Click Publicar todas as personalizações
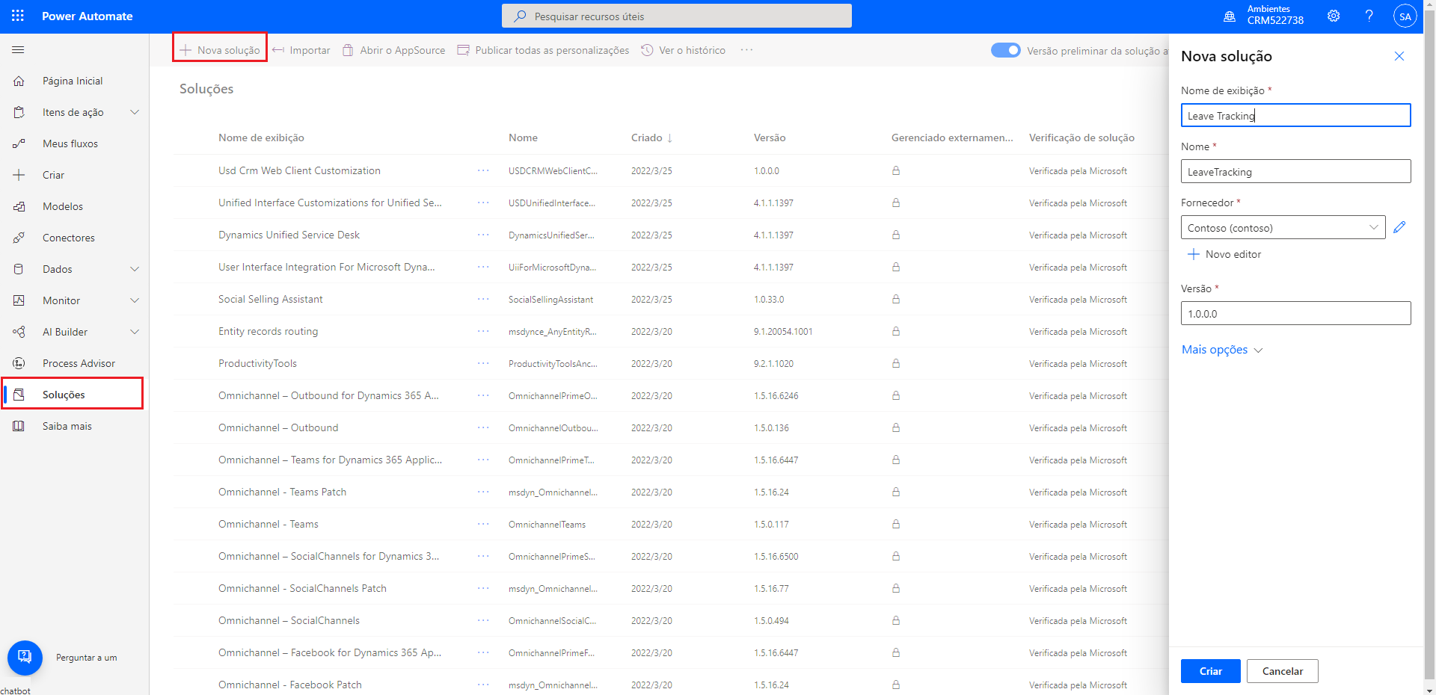 pos(544,50)
